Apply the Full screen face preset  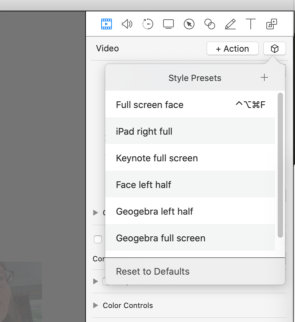pos(150,105)
